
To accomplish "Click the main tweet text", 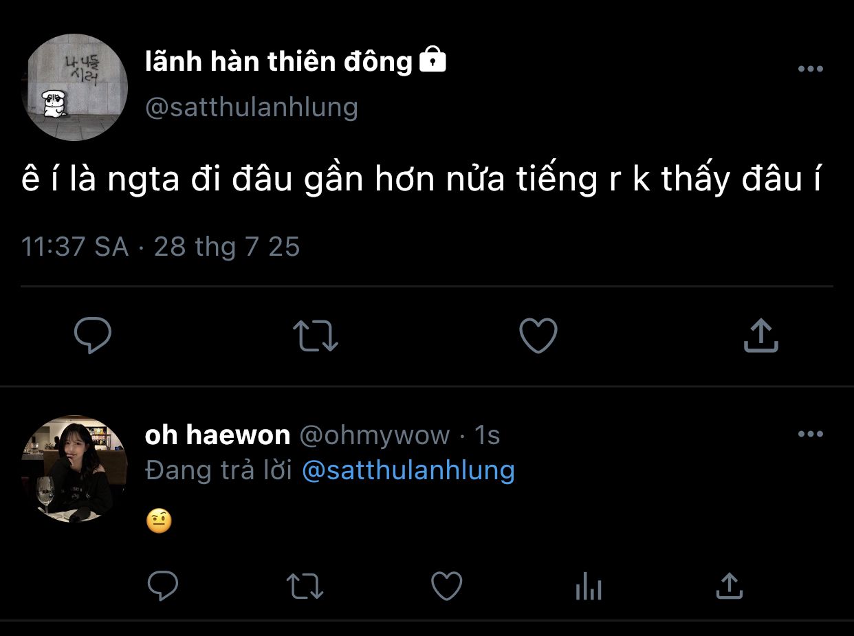I will point(421,179).
